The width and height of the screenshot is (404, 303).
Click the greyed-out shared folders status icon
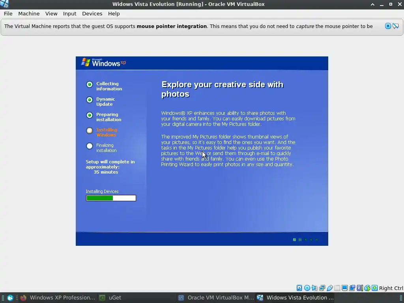pos(337,288)
